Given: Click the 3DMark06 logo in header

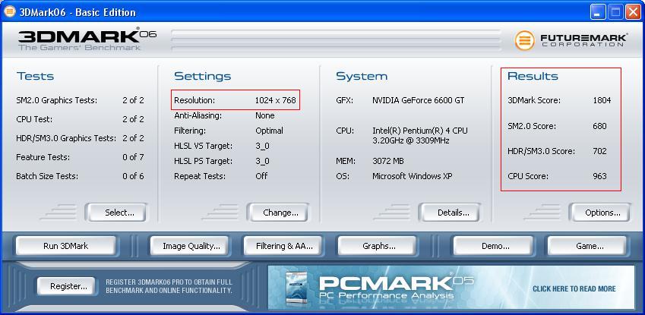Looking at the screenshot, I should 80,39.
